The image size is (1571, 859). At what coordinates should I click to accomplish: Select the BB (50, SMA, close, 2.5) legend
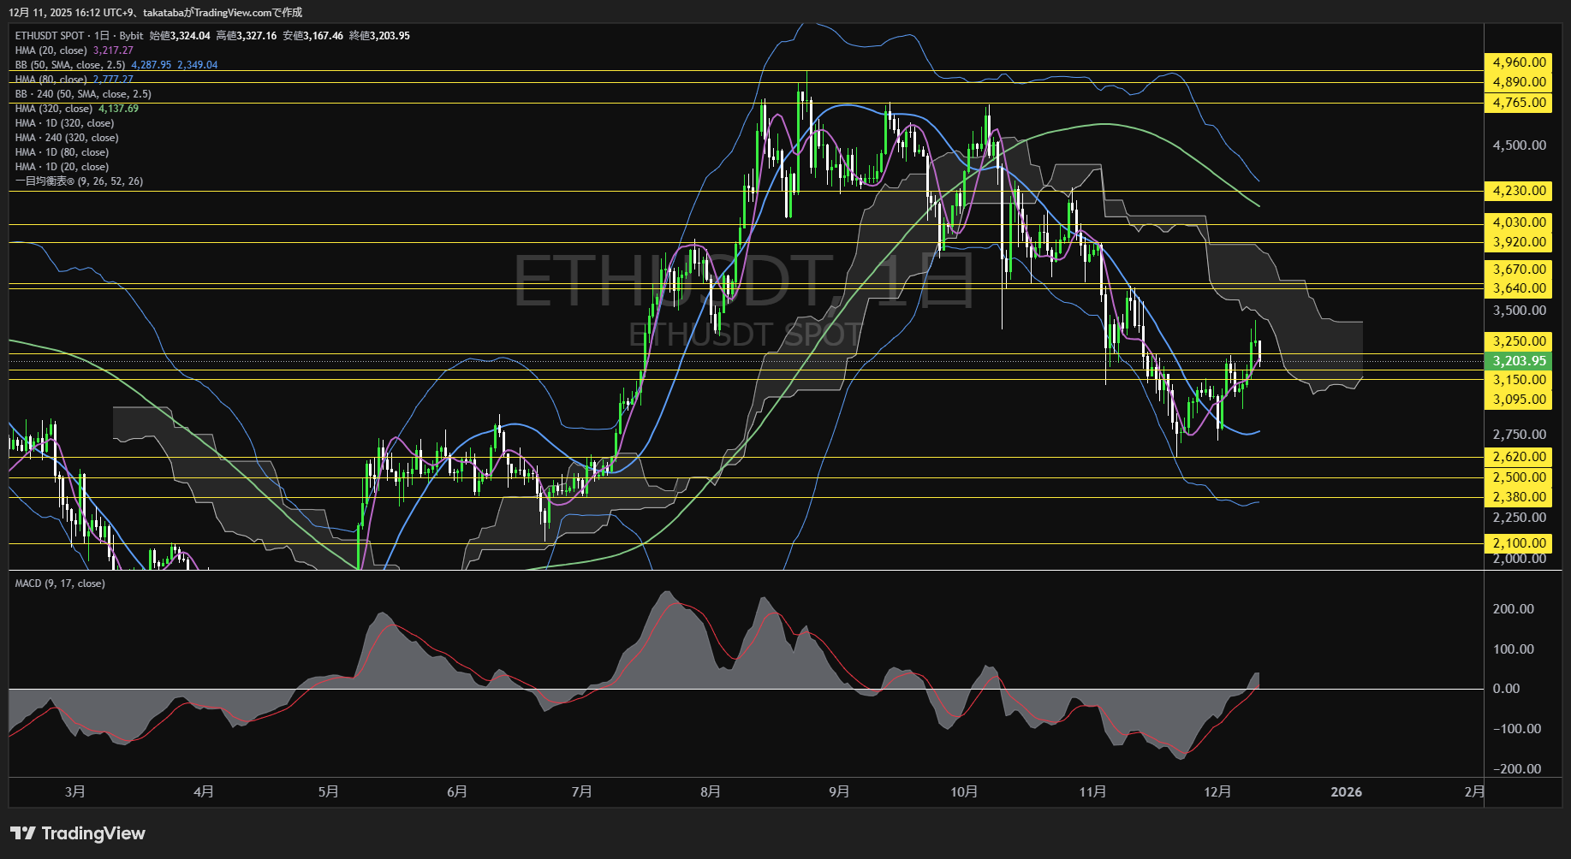point(70,65)
